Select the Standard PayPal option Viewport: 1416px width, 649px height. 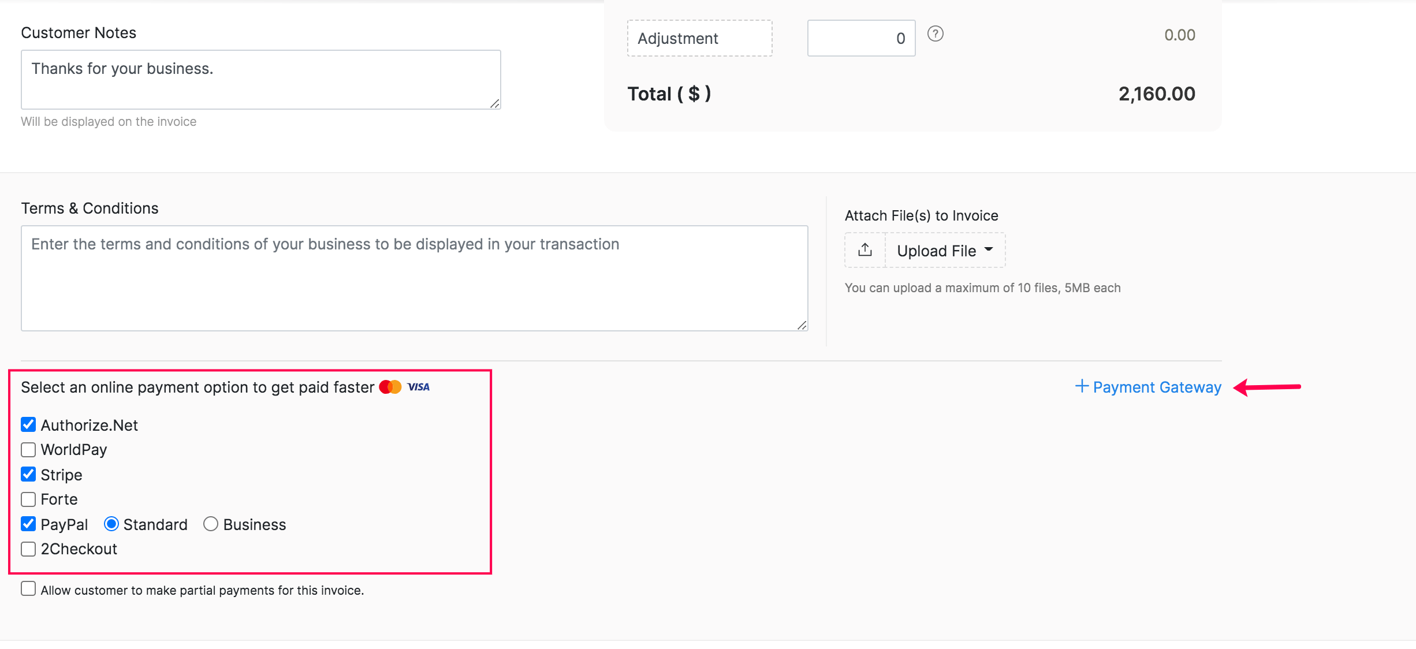[x=110, y=524]
